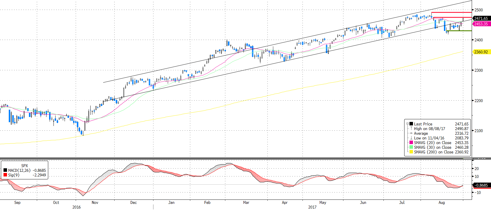Click the MACD axis label 20
This screenshot has width=491, height=210.
477,169
